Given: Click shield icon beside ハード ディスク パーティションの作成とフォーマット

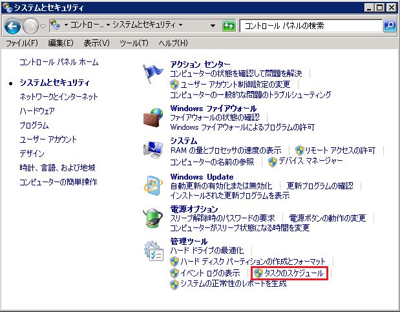Looking at the screenshot, I should tap(174, 262).
